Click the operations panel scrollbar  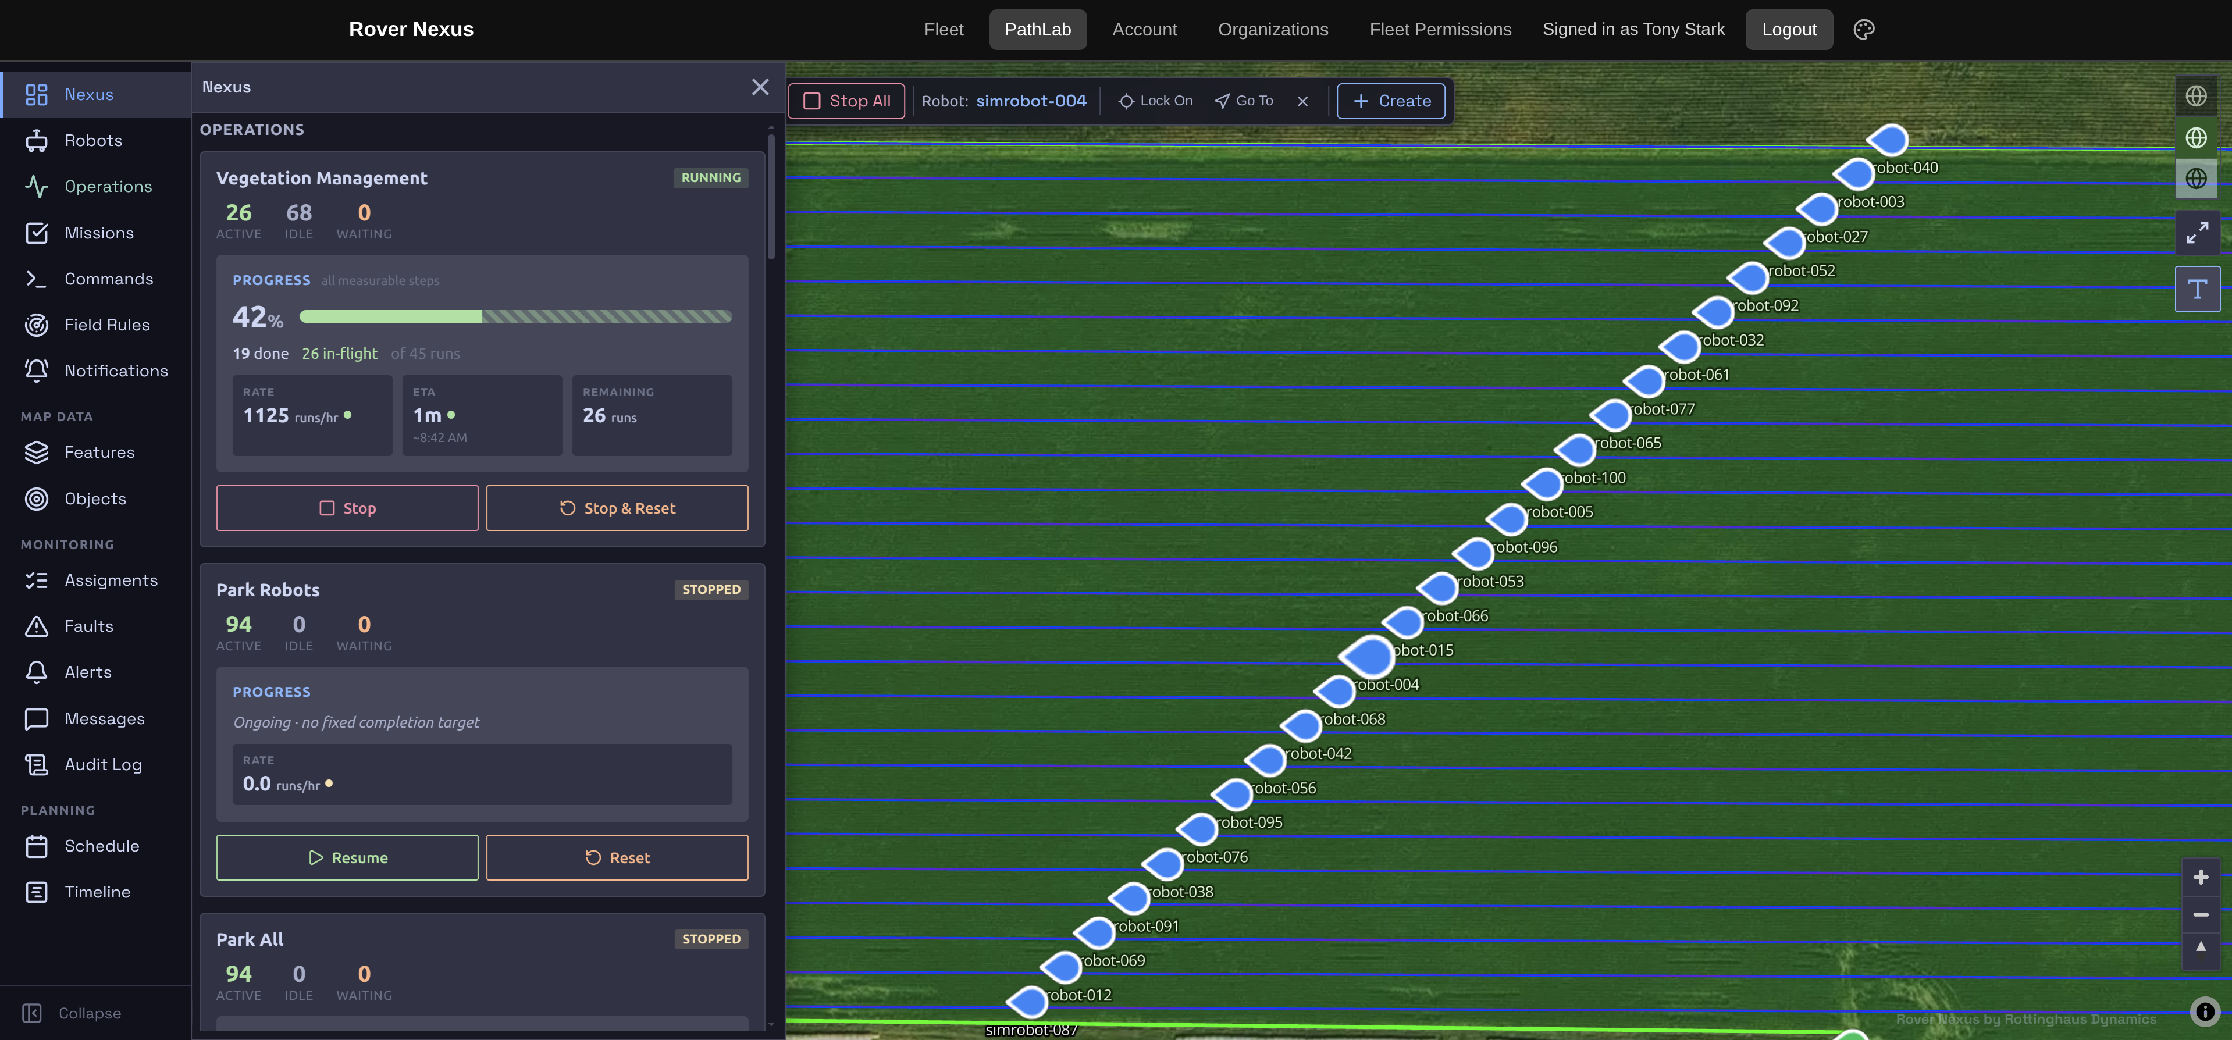pos(771,198)
